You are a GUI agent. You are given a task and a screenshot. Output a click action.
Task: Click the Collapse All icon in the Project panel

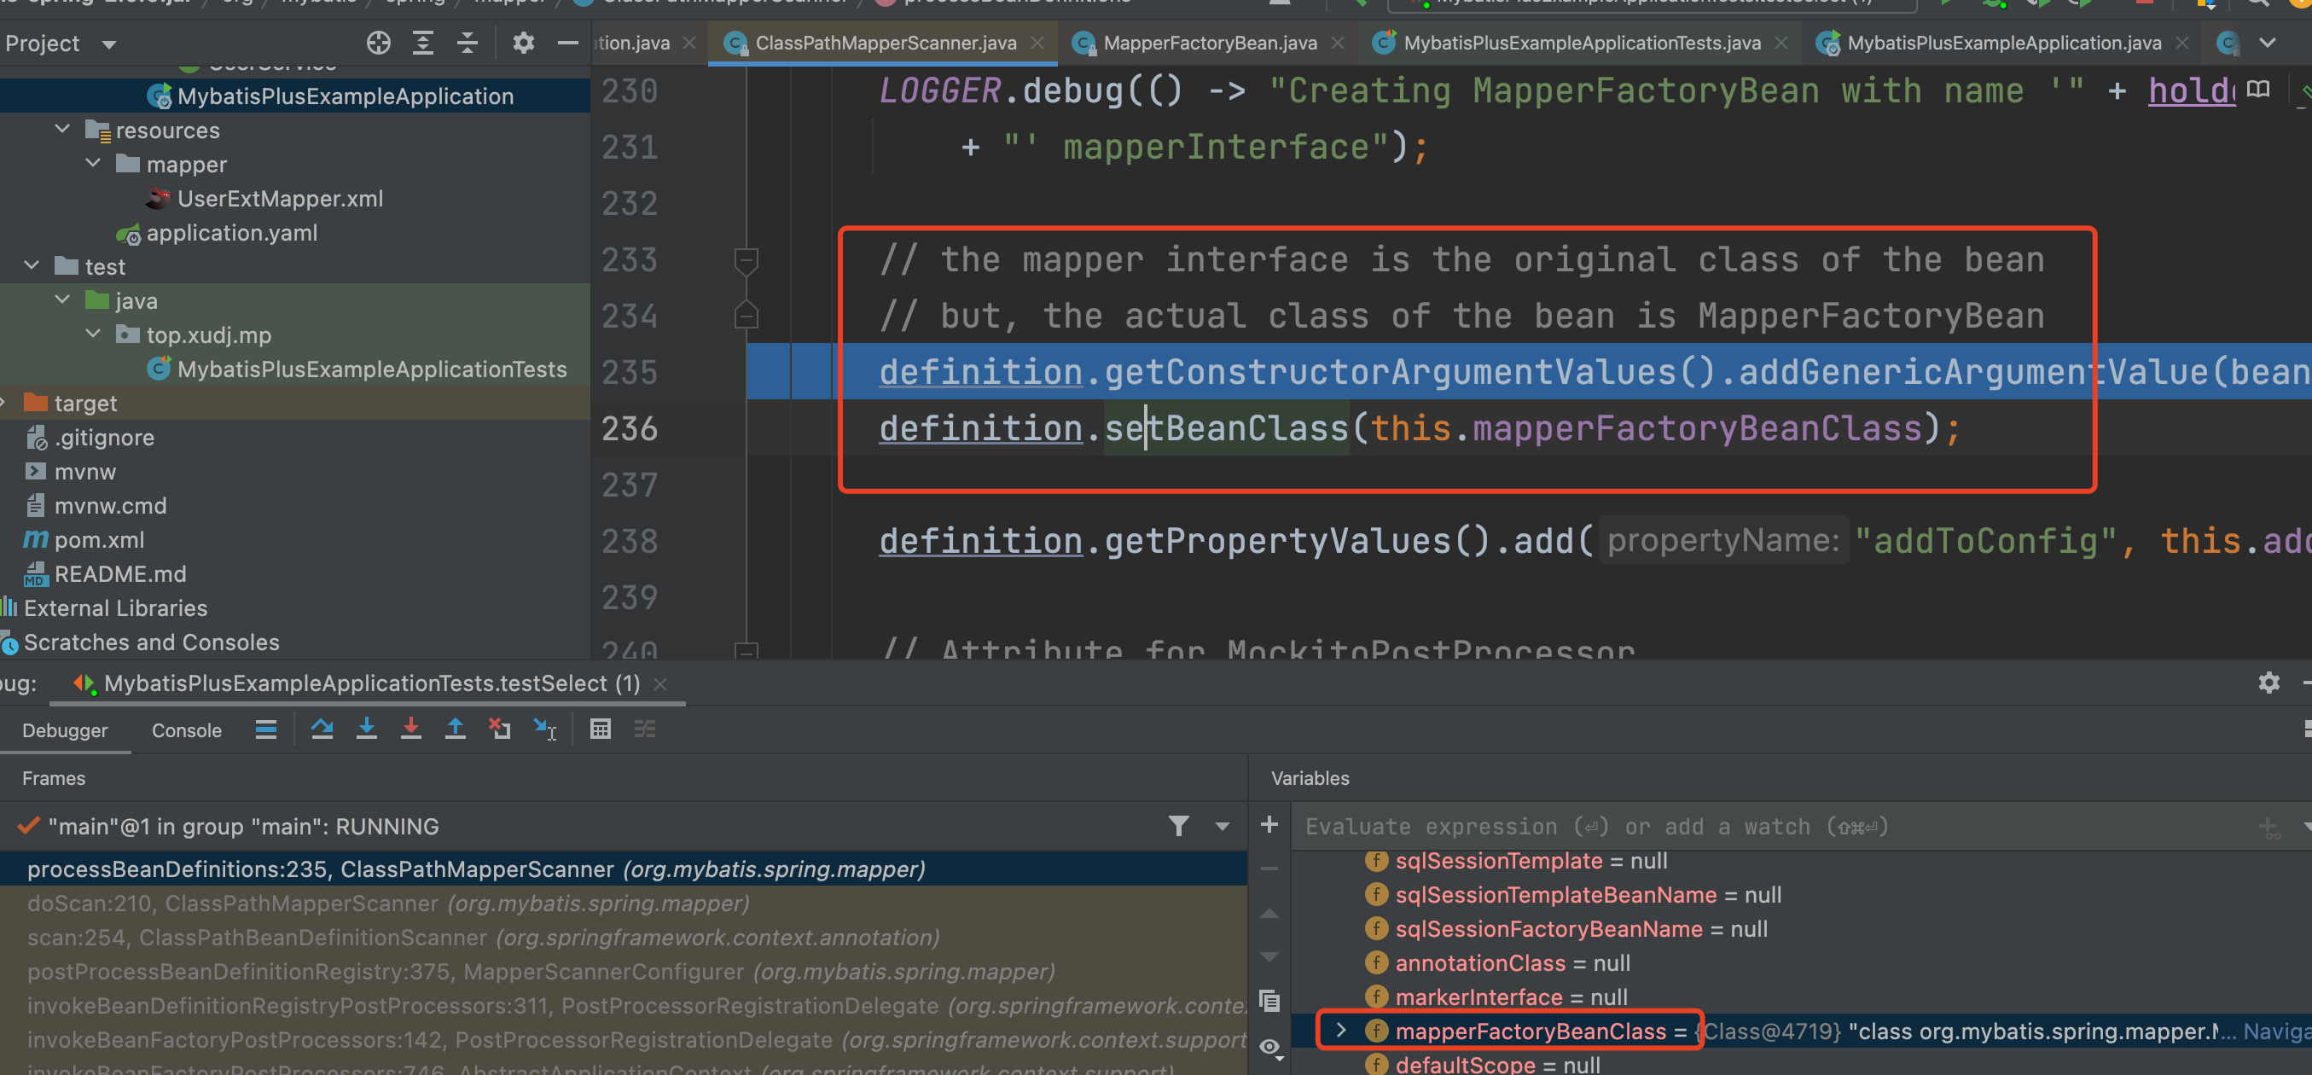(x=468, y=42)
